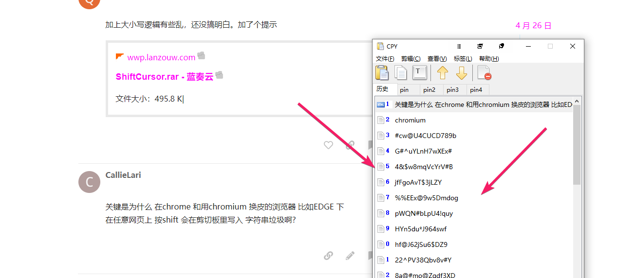617x278 pixels.
Task: Open the 文件(F) menu
Action: tap(385, 59)
